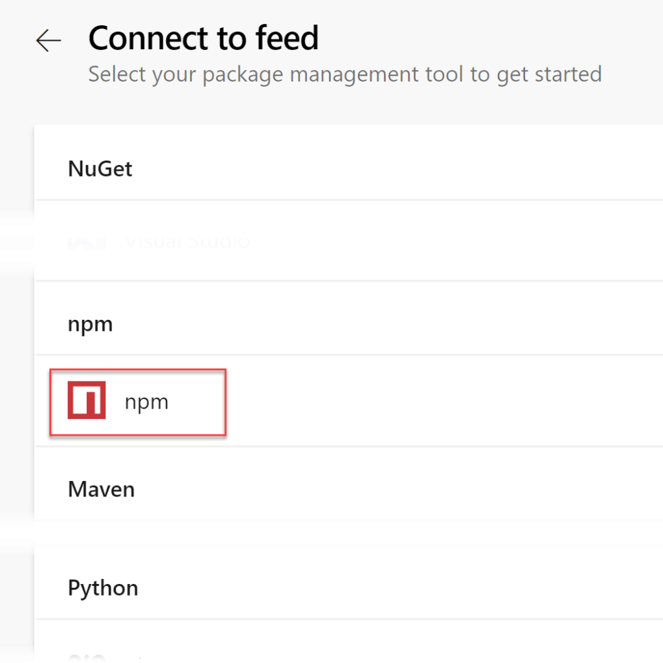Click the Connect to feed page title
The image size is (663, 663).
[x=203, y=38]
